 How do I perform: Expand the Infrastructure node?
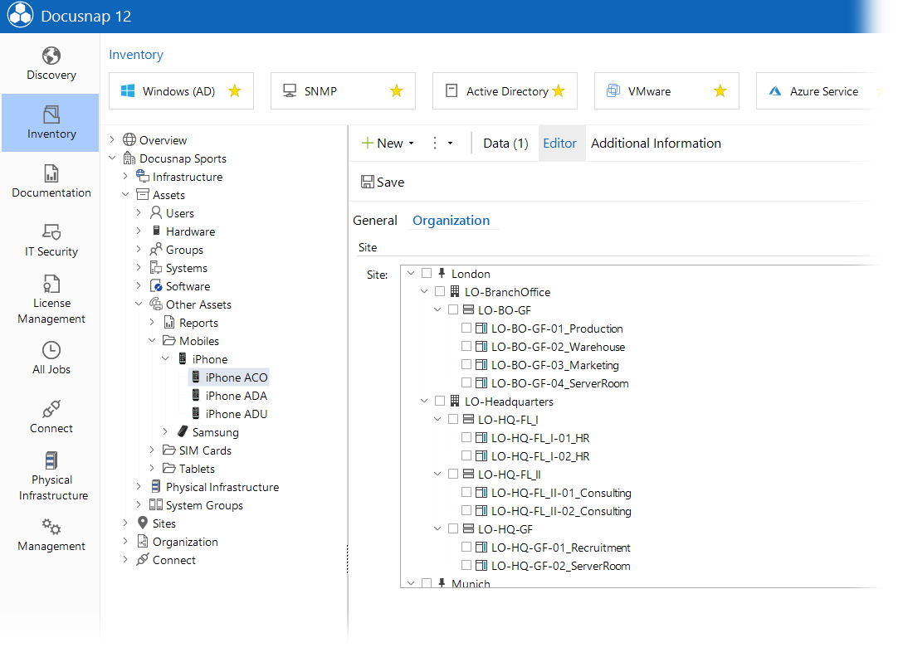click(x=125, y=176)
